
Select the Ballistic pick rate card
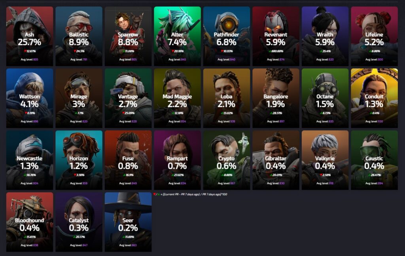click(79, 36)
